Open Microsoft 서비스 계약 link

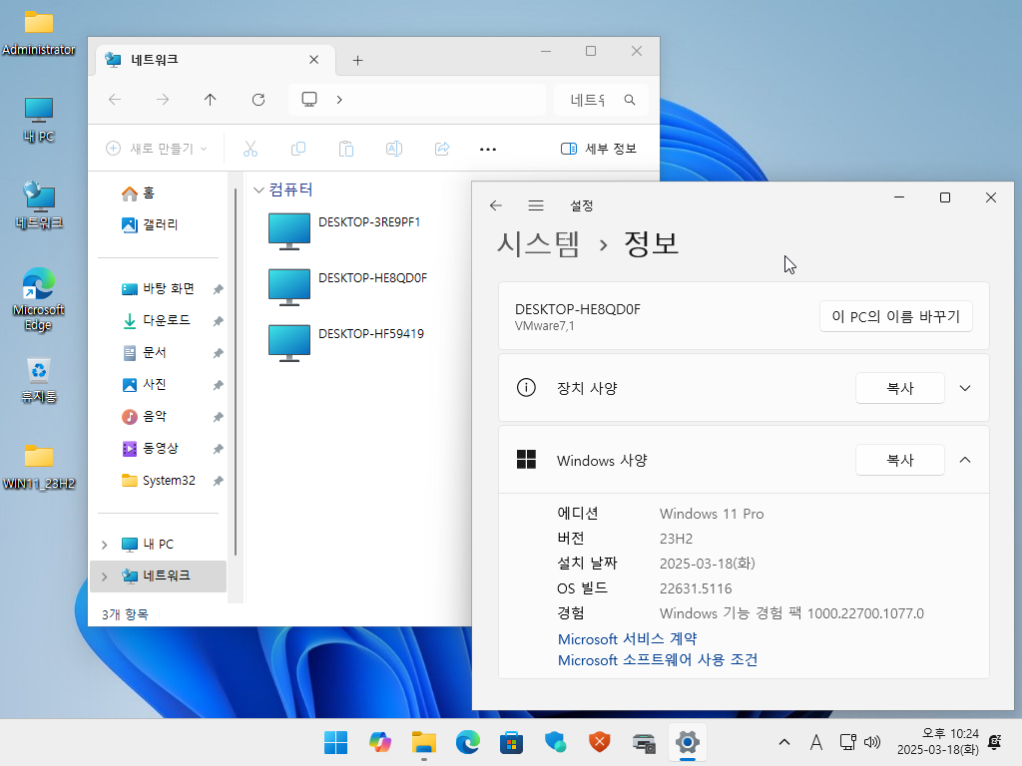(x=627, y=639)
